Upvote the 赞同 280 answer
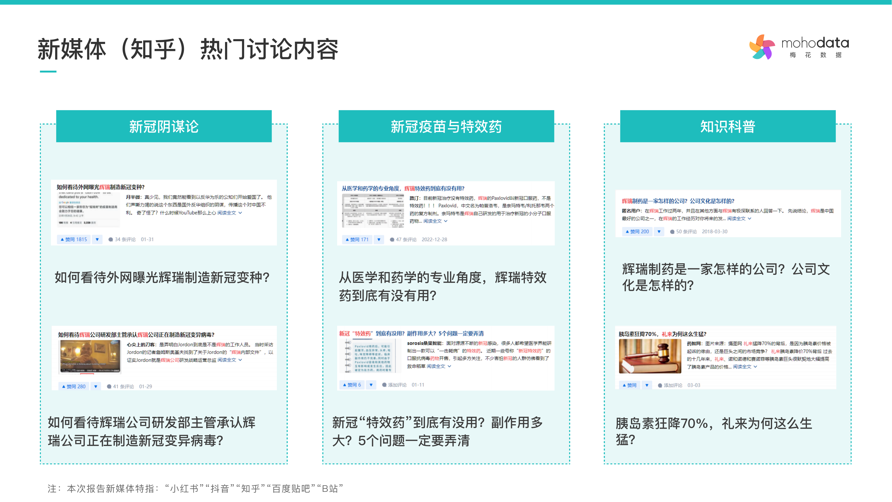The image size is (892, 502). [74, 386]
